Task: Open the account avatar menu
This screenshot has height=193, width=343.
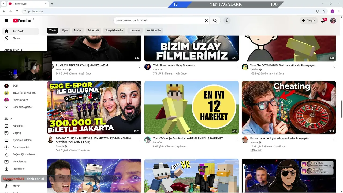Action: coord(333,21)
